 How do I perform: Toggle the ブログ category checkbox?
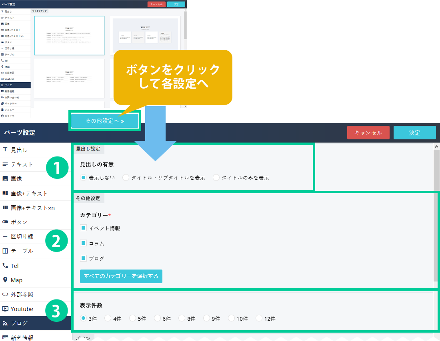click(83, 258)
